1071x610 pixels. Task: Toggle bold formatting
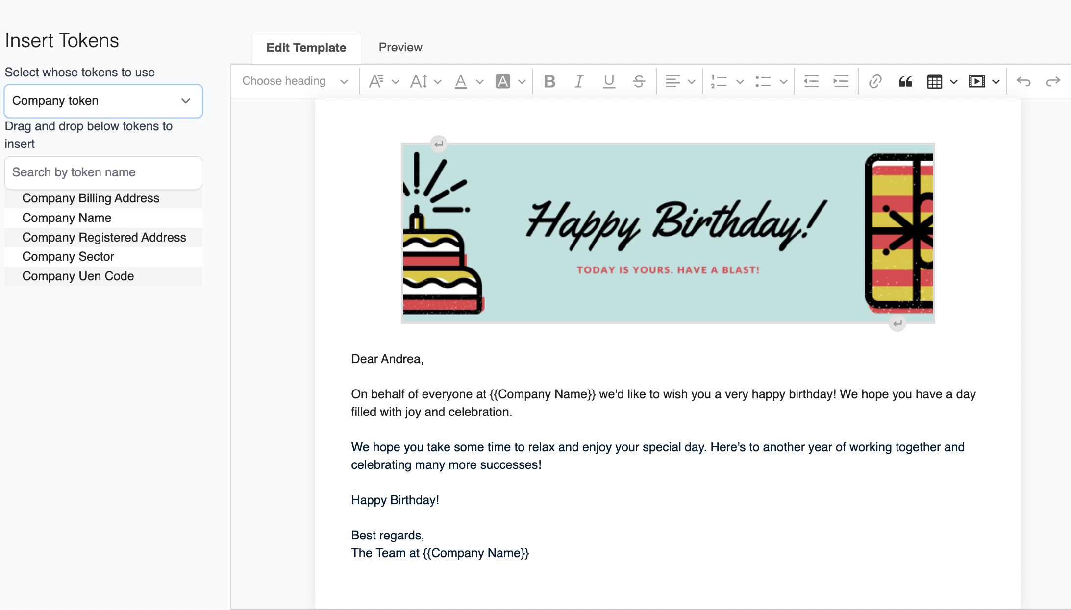pos(549,81)
